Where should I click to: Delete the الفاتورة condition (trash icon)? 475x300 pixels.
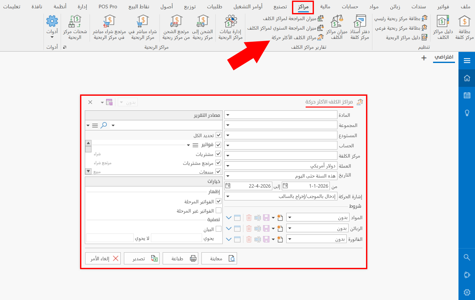pyautogui.click(x=249, y=239)
